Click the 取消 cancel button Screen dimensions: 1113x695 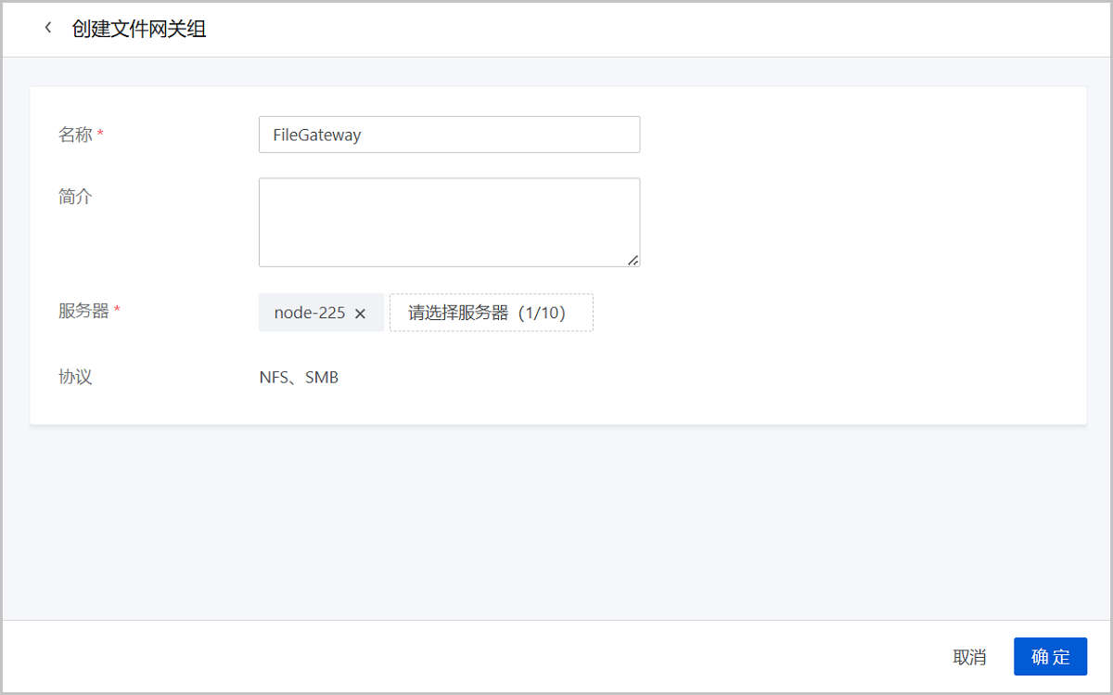pyautogui.click(x=969, y=657)
